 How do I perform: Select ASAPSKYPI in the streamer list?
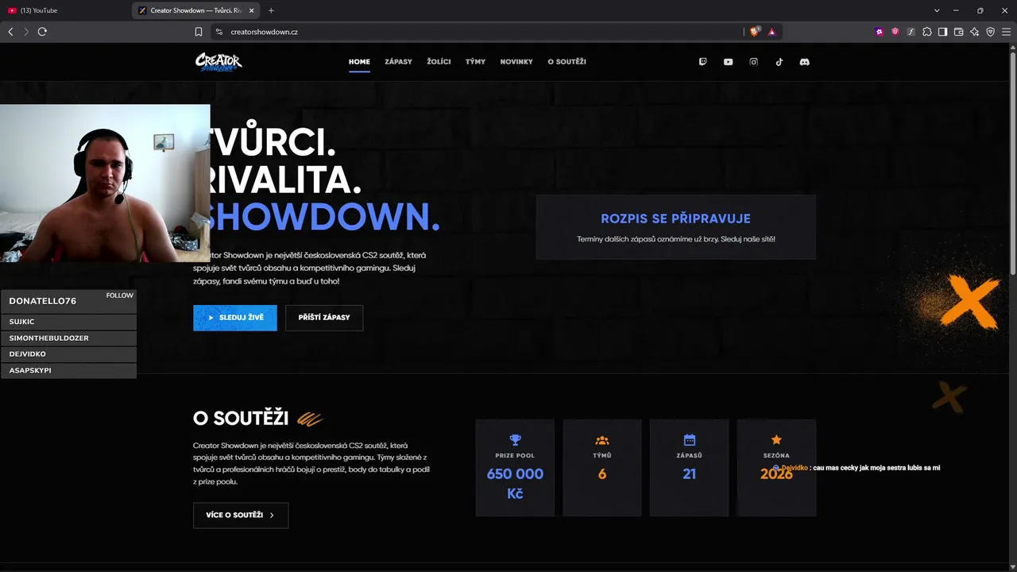[68, 370]
